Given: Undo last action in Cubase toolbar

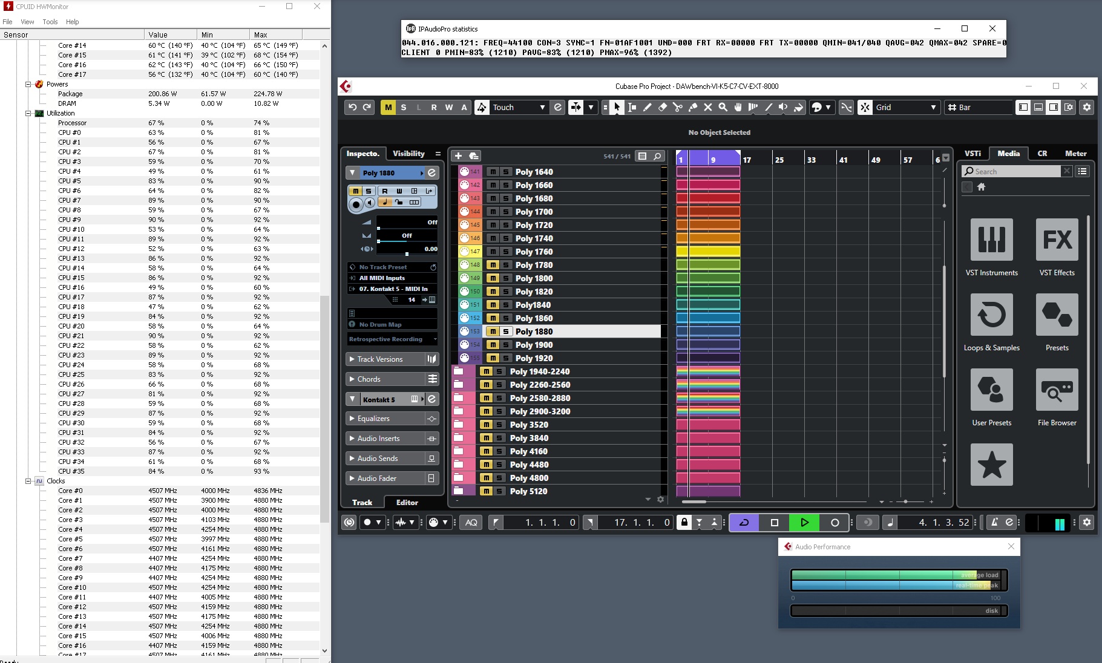Looking at the screenshot, I should (352, 107).
